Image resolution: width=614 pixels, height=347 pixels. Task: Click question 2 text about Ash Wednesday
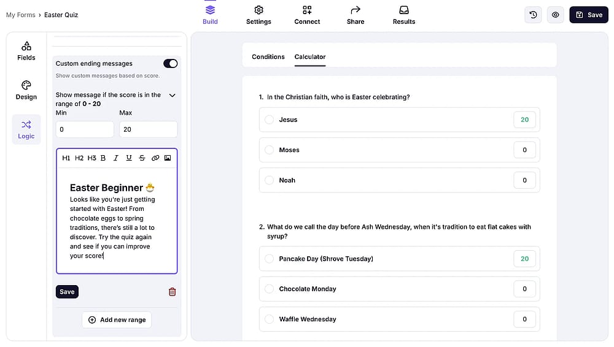[399, 232]
